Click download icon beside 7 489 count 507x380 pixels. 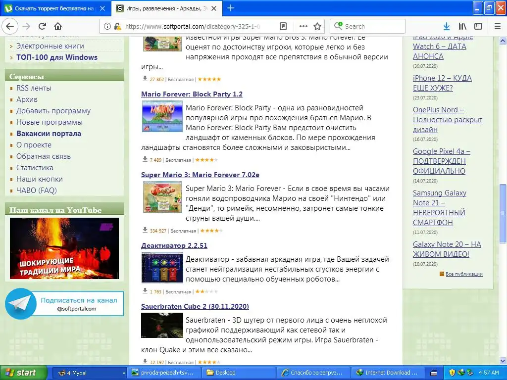point(145,159)
